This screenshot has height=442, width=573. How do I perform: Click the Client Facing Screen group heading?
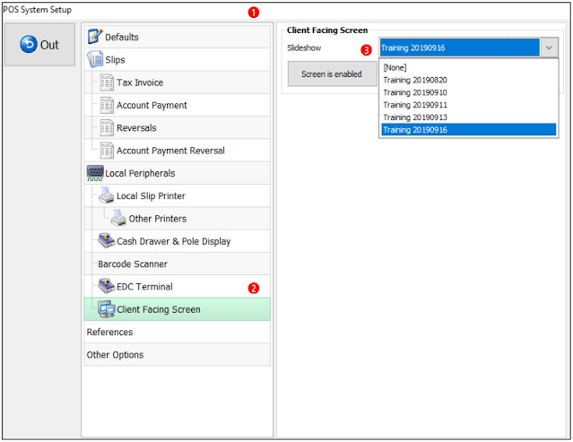[327, 30]
